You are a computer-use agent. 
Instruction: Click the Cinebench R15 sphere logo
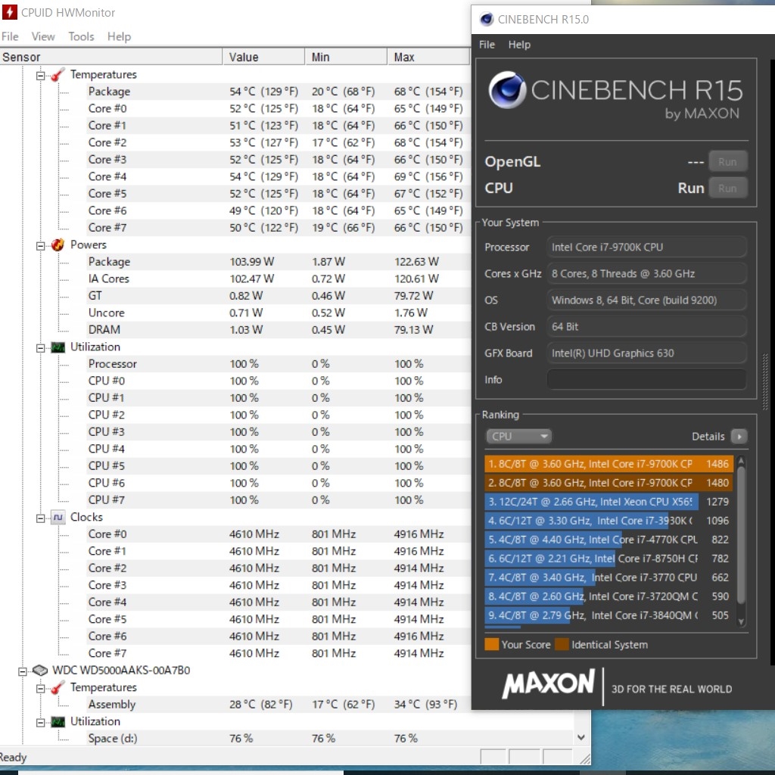tap(507, 90)
